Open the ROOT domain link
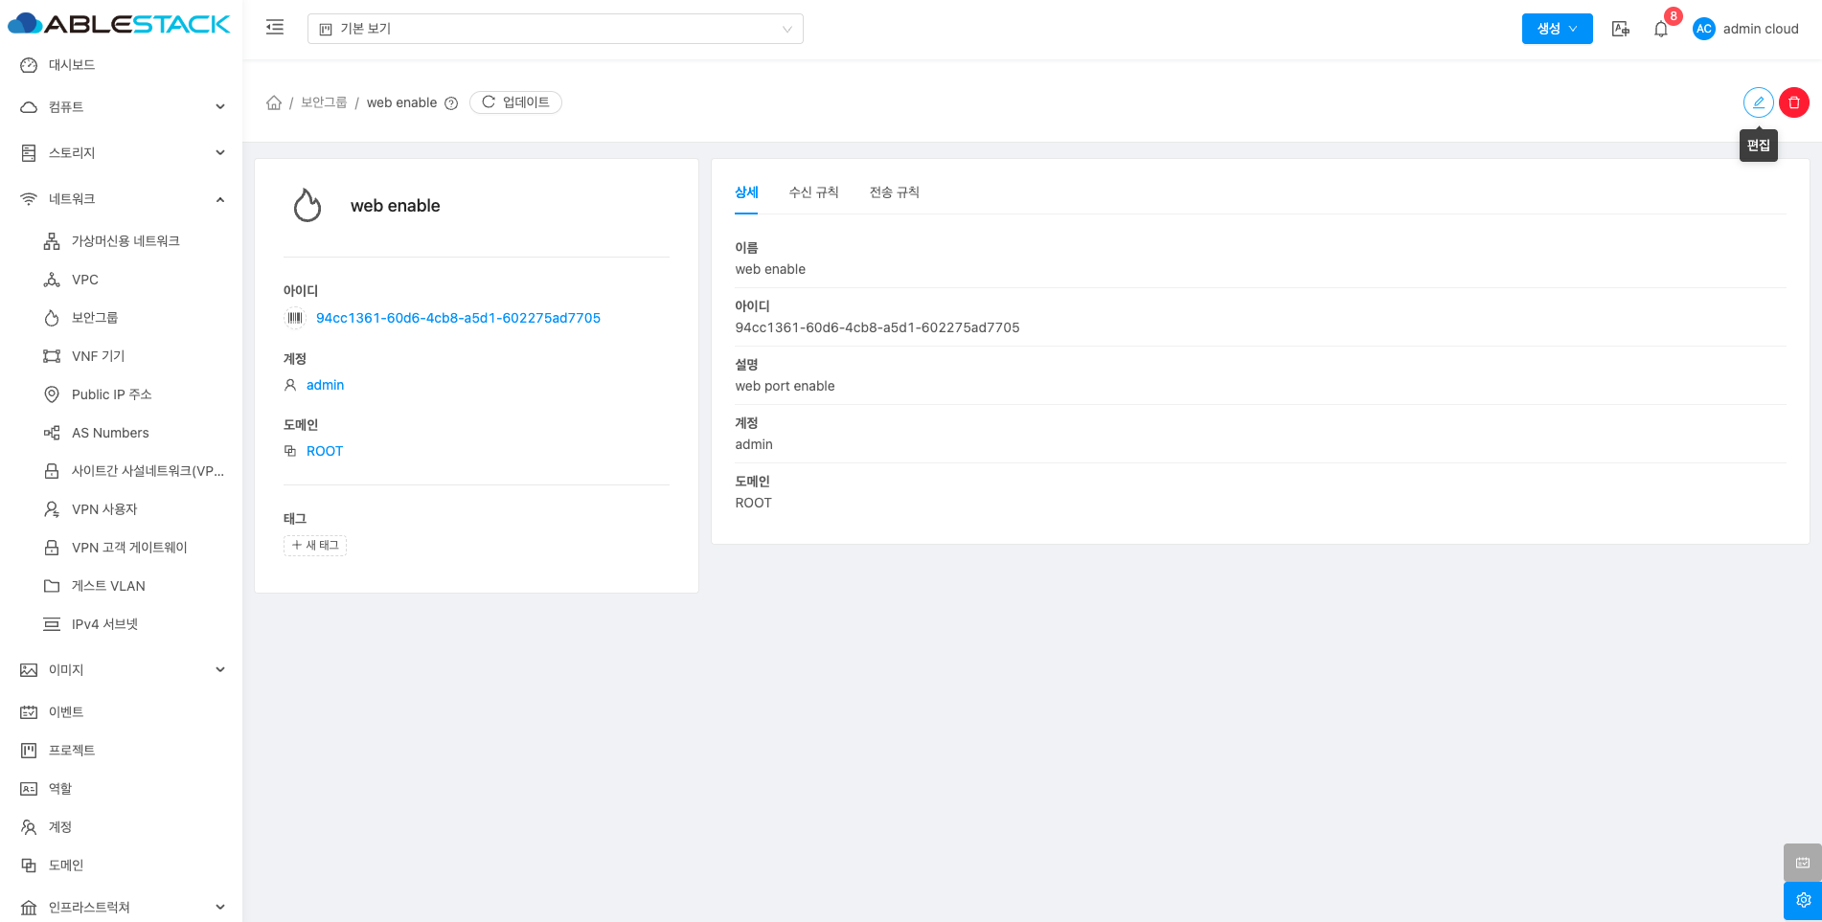The image size is (1822, 922). (325, 451)
